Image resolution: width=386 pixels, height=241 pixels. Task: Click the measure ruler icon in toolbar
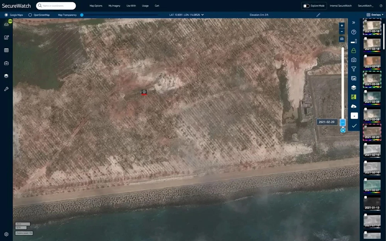tap(318, 15)
